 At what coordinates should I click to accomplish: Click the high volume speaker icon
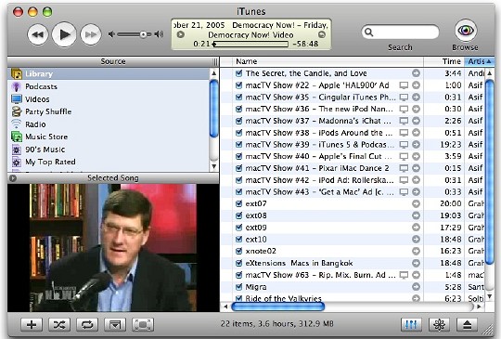click(159, 34)
